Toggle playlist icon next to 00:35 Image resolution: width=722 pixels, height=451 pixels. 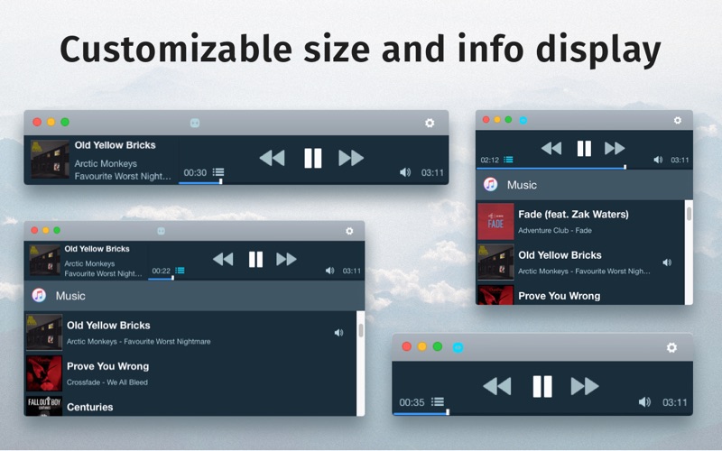click(438, 401)
